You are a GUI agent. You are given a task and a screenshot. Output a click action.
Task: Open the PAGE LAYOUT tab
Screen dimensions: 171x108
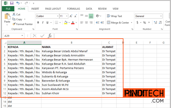point(53,9)
